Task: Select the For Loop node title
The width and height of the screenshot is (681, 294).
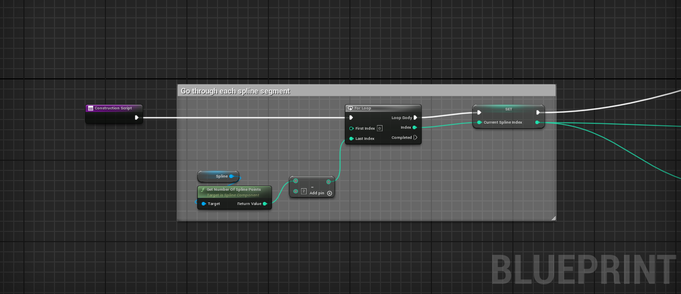Action: coord(363,108)
